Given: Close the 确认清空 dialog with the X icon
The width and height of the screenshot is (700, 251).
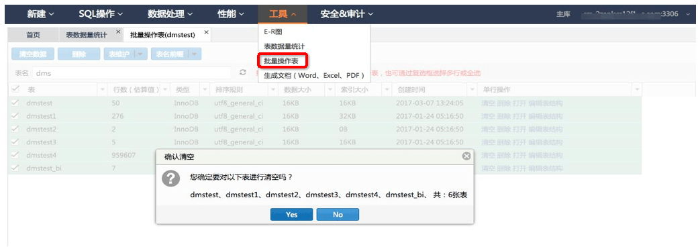Looking at the screenshot, I should tap(466, 156).
